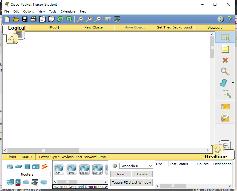
Task: Open the network information icon
Action: pyautogui.click(x=220, y=19)
